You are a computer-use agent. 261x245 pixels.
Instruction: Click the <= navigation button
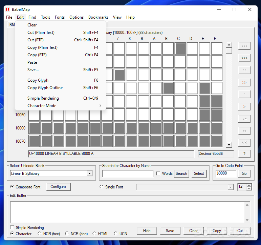pos(244,119)
